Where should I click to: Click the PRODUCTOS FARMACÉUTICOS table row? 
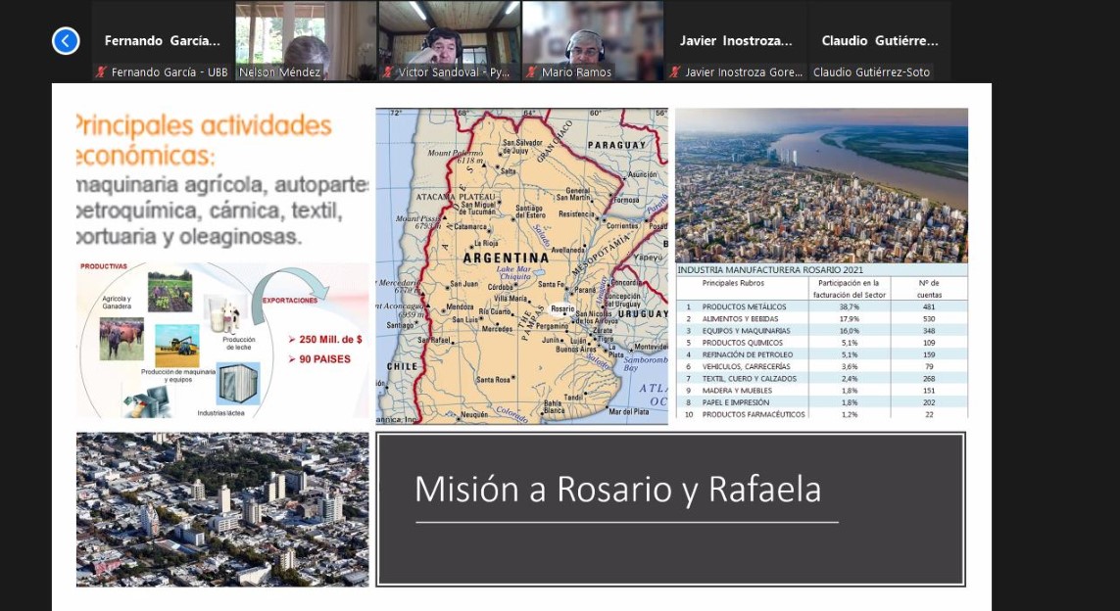(x=821, y=414)
